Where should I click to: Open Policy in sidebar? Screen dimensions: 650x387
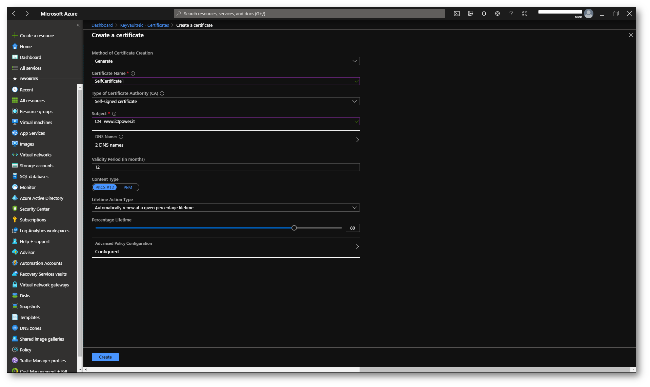click(x=25, y=350)
